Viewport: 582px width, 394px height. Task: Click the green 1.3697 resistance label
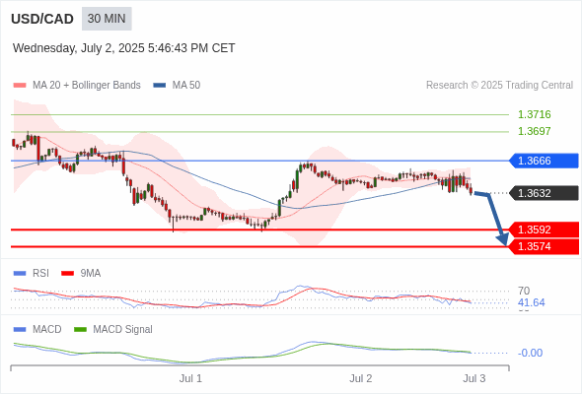pyautogui.click(x=534, y=131)
